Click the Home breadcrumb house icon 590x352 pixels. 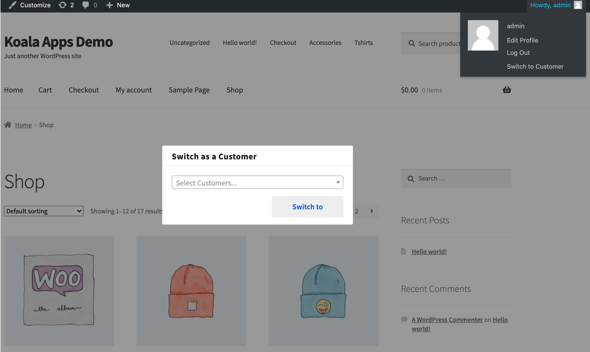tap(8, 125)
